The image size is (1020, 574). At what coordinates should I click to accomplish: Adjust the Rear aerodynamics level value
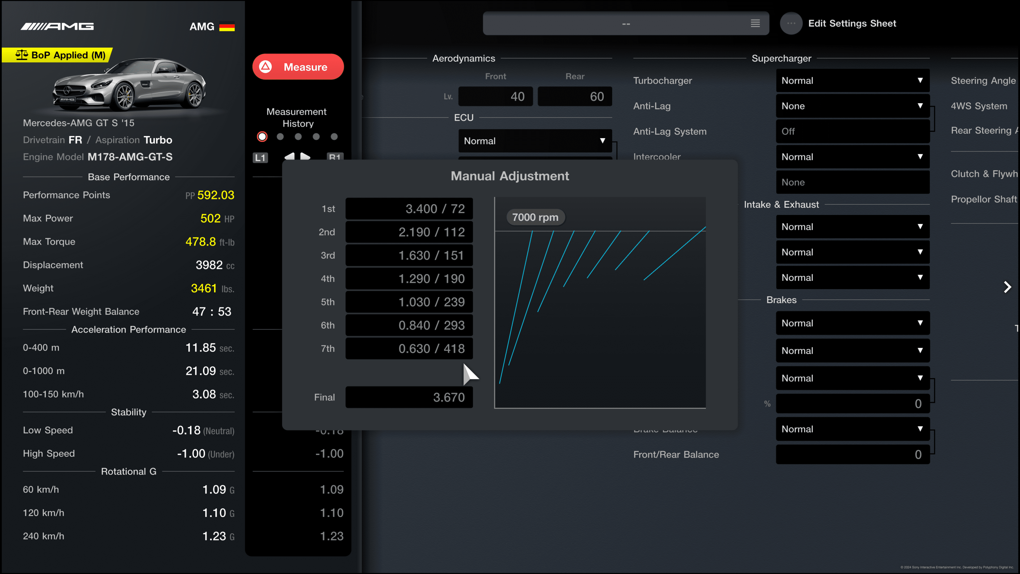(575, 96)
